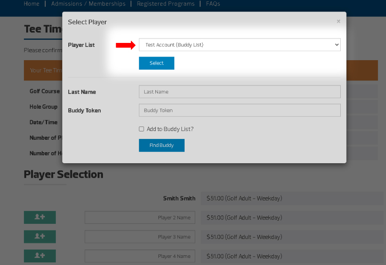Image resolution: width=386 pixels, height=265 pixels.
Task: Click the Player 2 Name field
Action: (x=140, y=218)
